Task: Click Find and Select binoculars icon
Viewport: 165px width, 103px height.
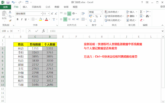Action: click(x=147, y=16)
